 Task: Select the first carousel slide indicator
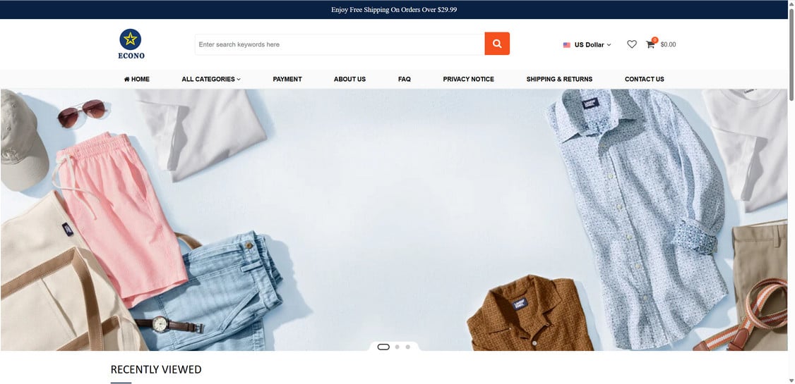[383, 347]
